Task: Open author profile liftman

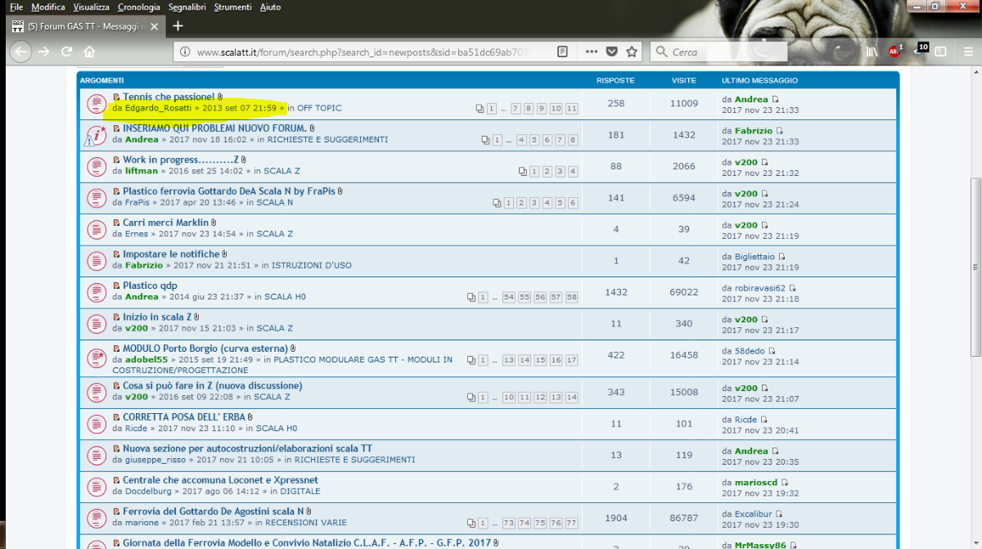Action: pos(142,171)
